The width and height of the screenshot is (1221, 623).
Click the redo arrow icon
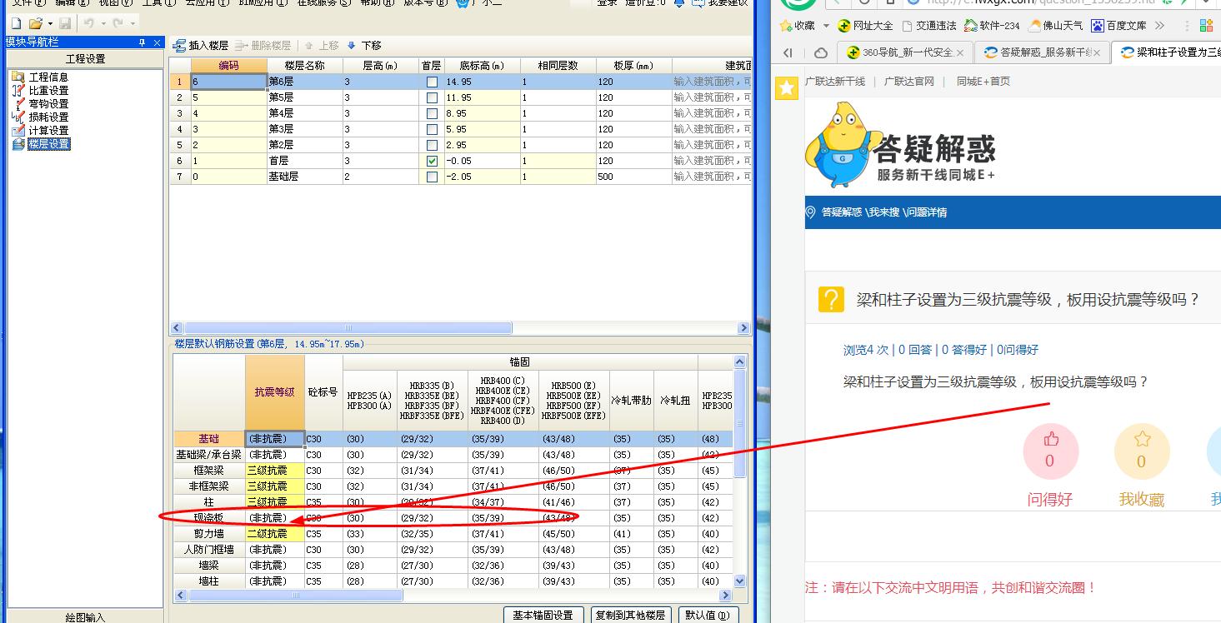(118, 23)
